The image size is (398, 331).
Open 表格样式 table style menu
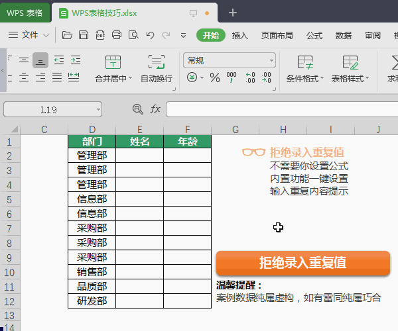coord(350,69)
